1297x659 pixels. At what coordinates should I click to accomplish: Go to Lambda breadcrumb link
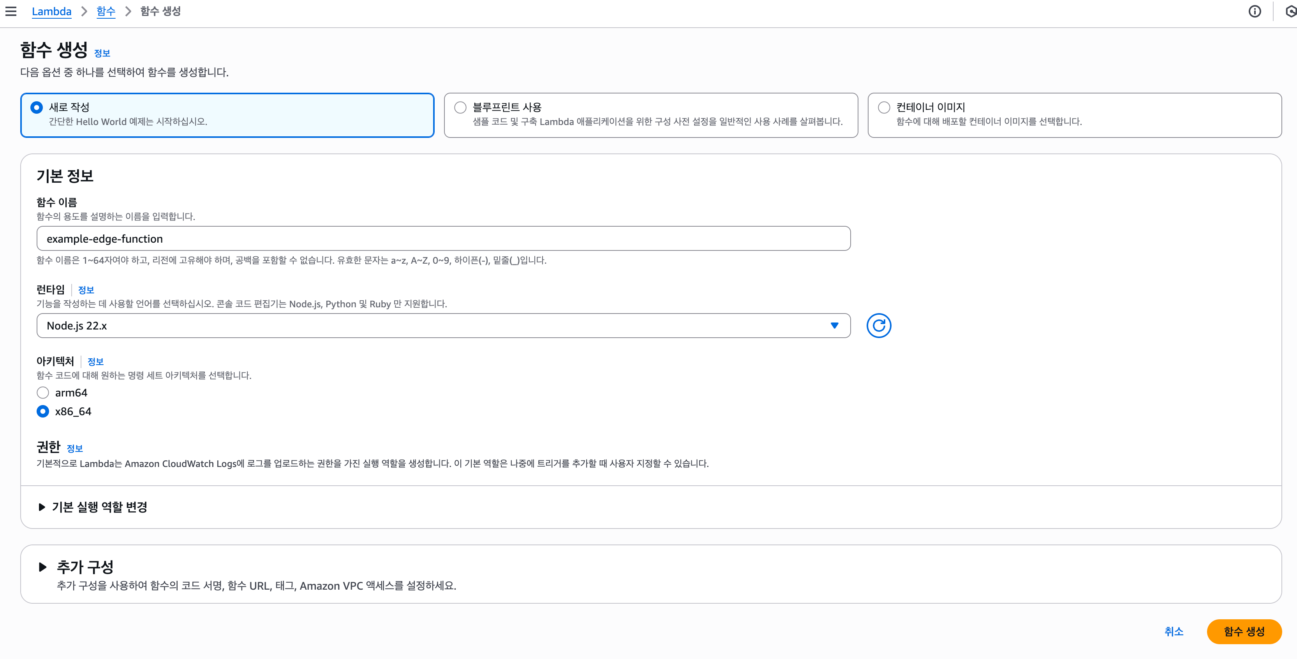click(51, 11)
